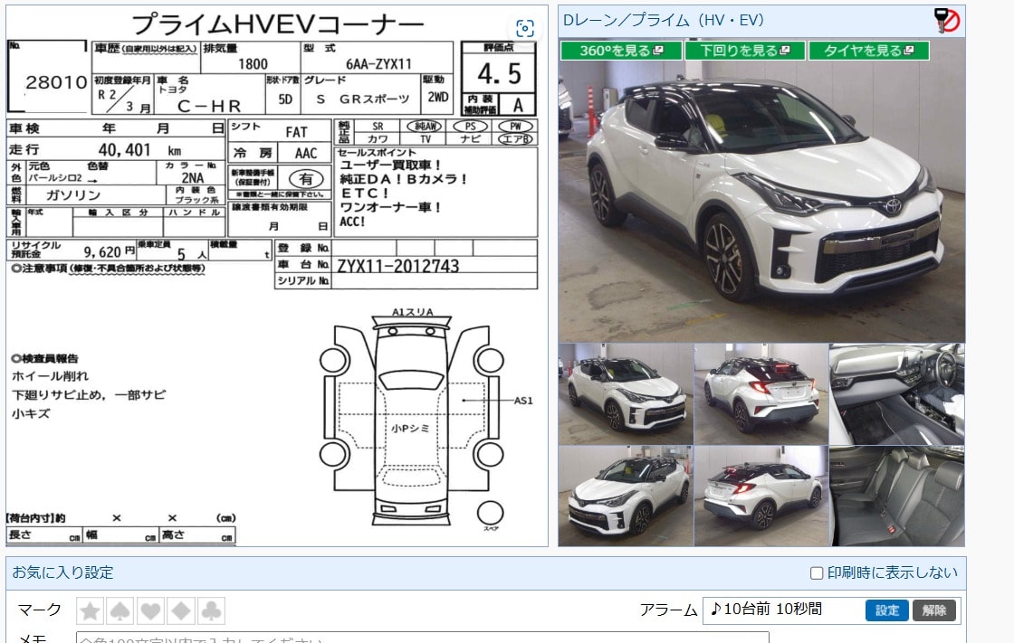Select the front-right angle small thumbnail
The image size is (1014, 643).
pyautogui.click(x=626, y=393)
